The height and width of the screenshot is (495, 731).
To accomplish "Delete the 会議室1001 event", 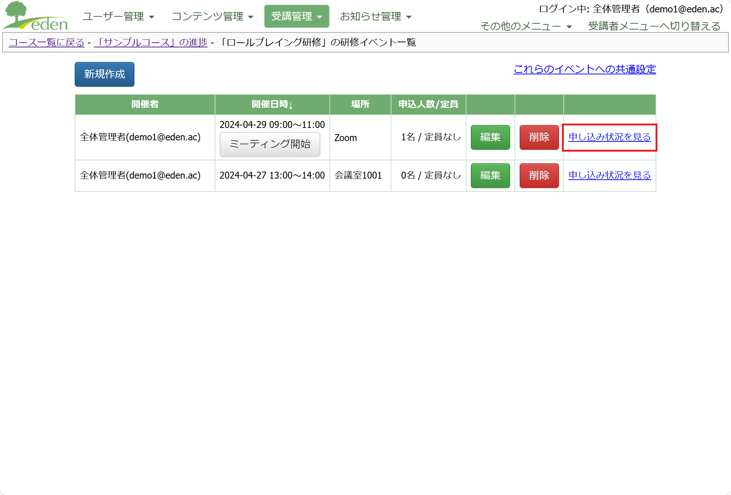I will click(x=539, y=176).
